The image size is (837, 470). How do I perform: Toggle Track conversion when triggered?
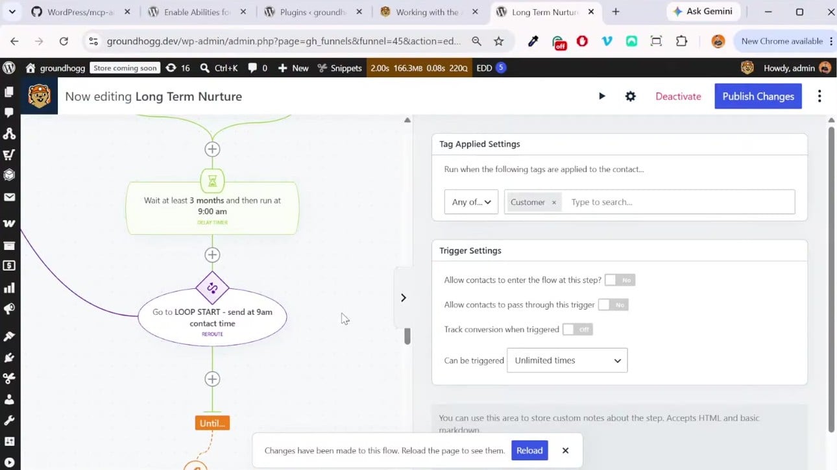577,329
